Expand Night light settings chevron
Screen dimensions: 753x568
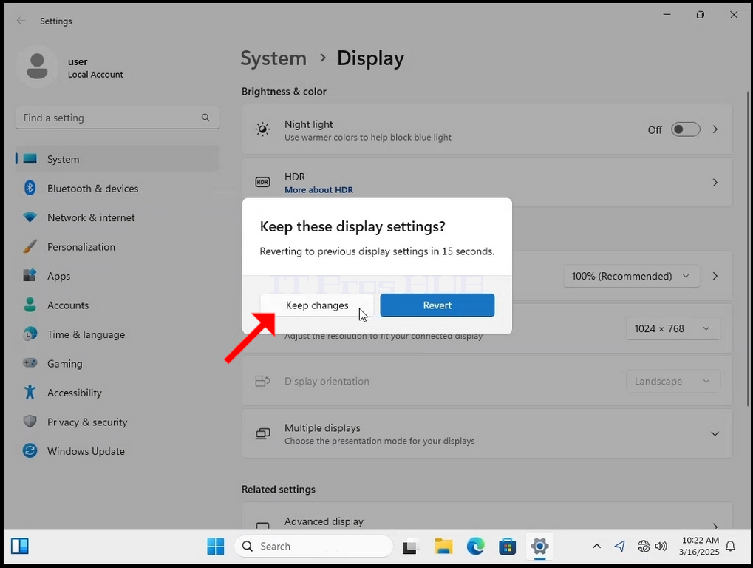715,129
